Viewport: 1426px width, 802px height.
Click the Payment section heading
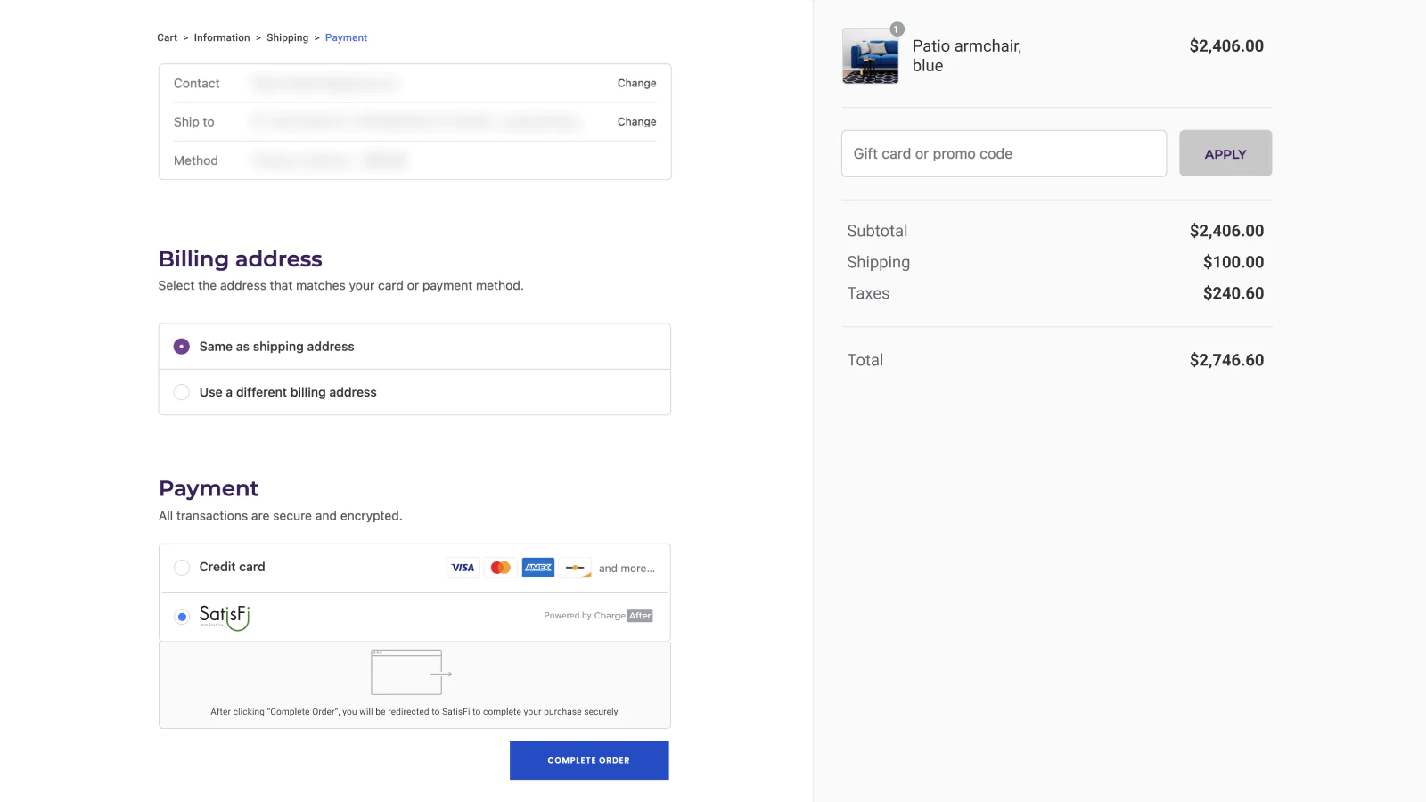[x=209, y=488]
